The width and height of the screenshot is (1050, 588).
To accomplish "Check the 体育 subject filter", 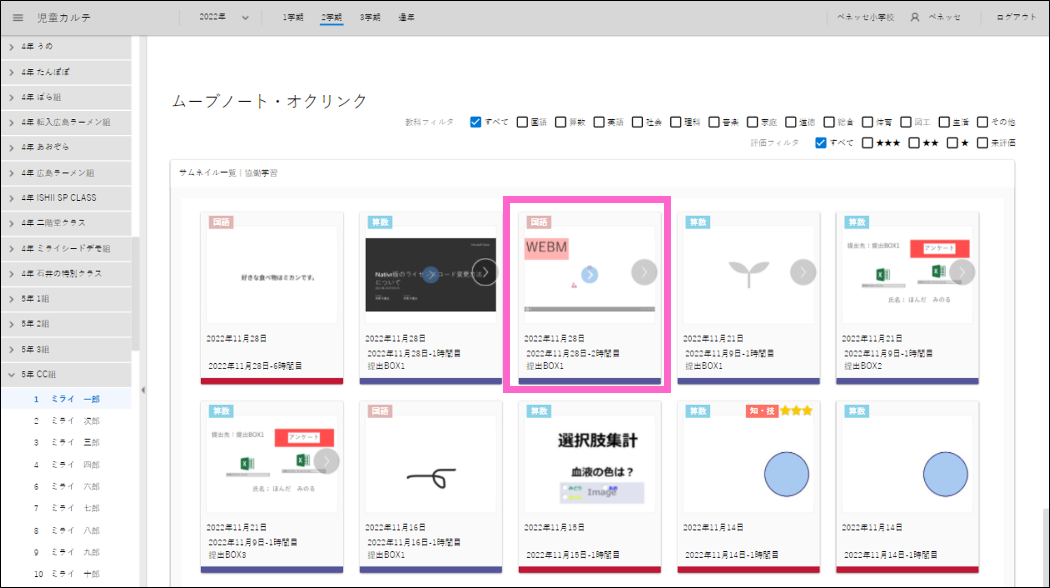I will click(x=867, y=122).
